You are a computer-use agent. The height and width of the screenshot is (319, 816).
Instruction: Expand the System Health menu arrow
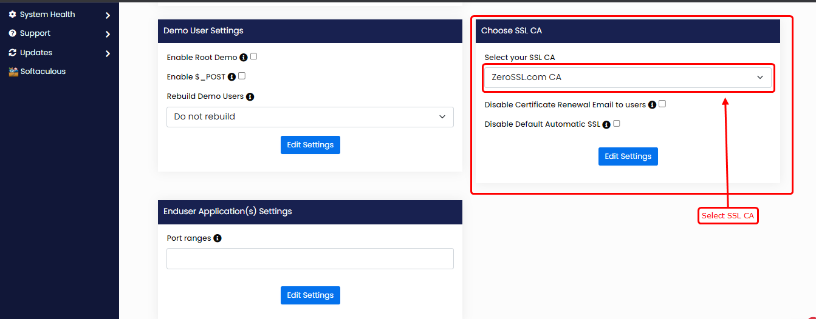pyautogui.click(x=108, y=15)
